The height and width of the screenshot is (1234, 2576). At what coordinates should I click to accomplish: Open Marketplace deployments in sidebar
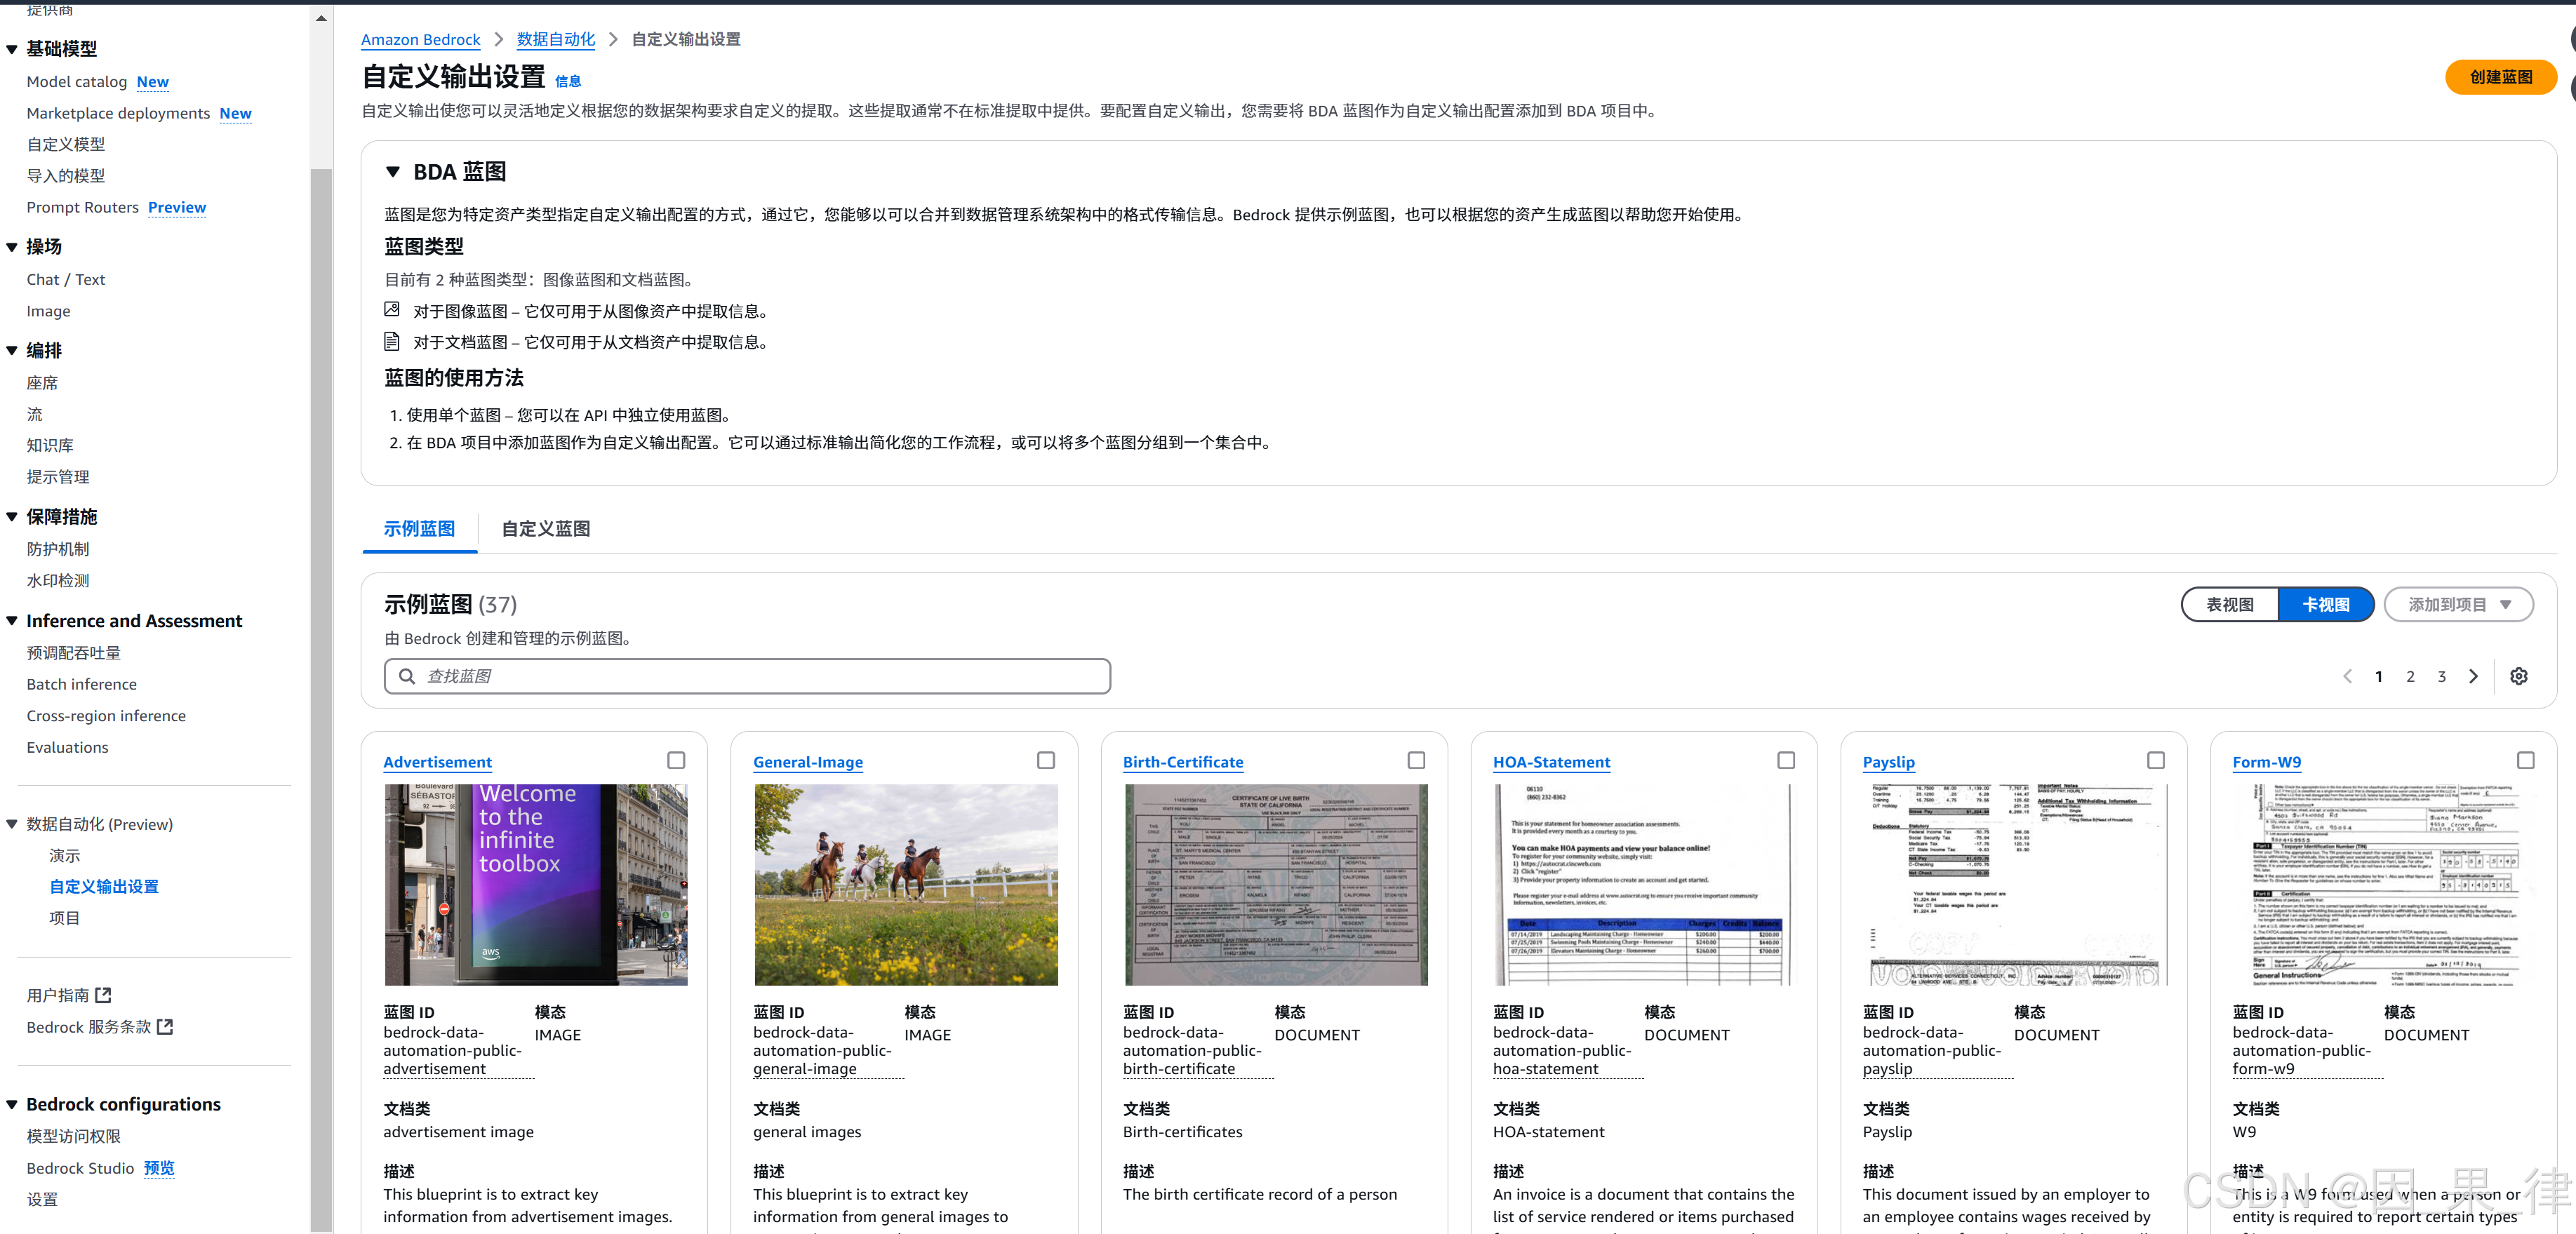click(118, 113)
